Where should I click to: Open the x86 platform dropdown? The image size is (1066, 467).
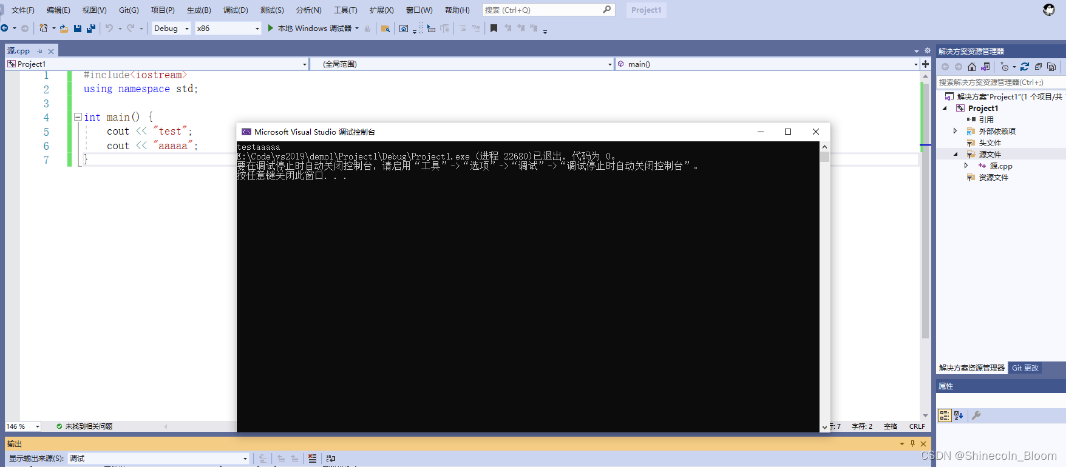pyautogui.click(x=228, y=29)
